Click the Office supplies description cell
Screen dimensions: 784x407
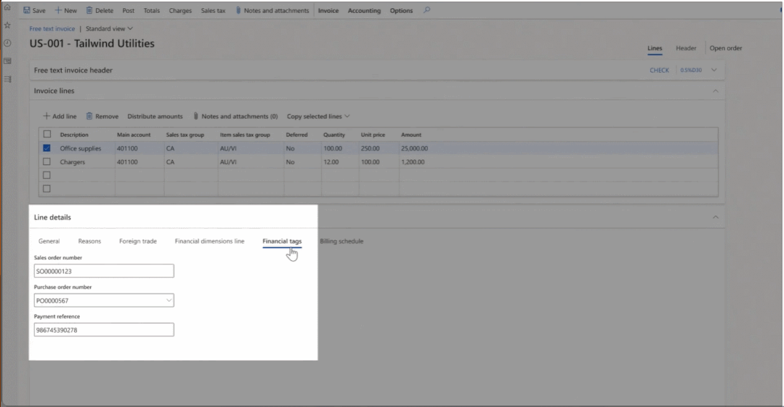point(81,148)
